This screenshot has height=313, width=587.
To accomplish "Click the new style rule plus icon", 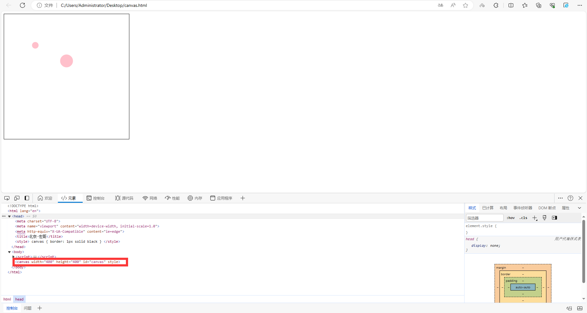I will (x=535, y=218).
